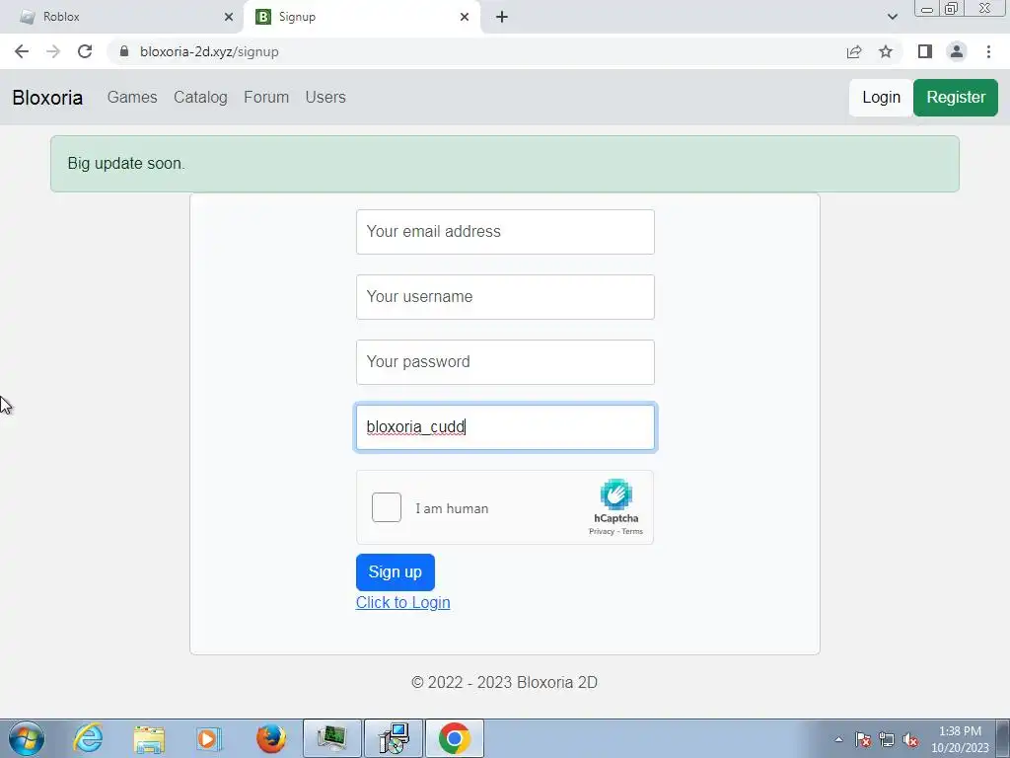Close the Roblox tab
The width and height of the screenshot is (1010, 758).
click(x=229, y=17)
